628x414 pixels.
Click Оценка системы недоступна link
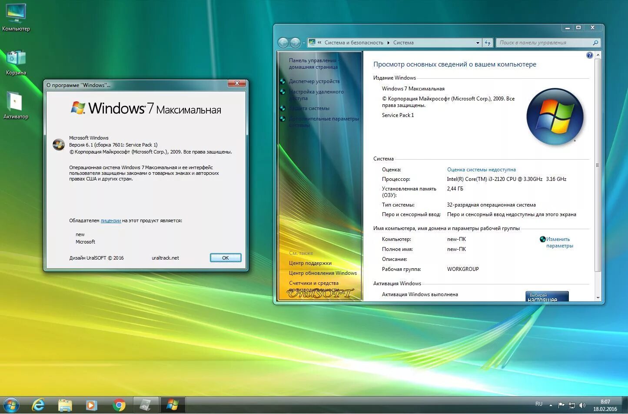pyautogui.click(x=482, y=170)
